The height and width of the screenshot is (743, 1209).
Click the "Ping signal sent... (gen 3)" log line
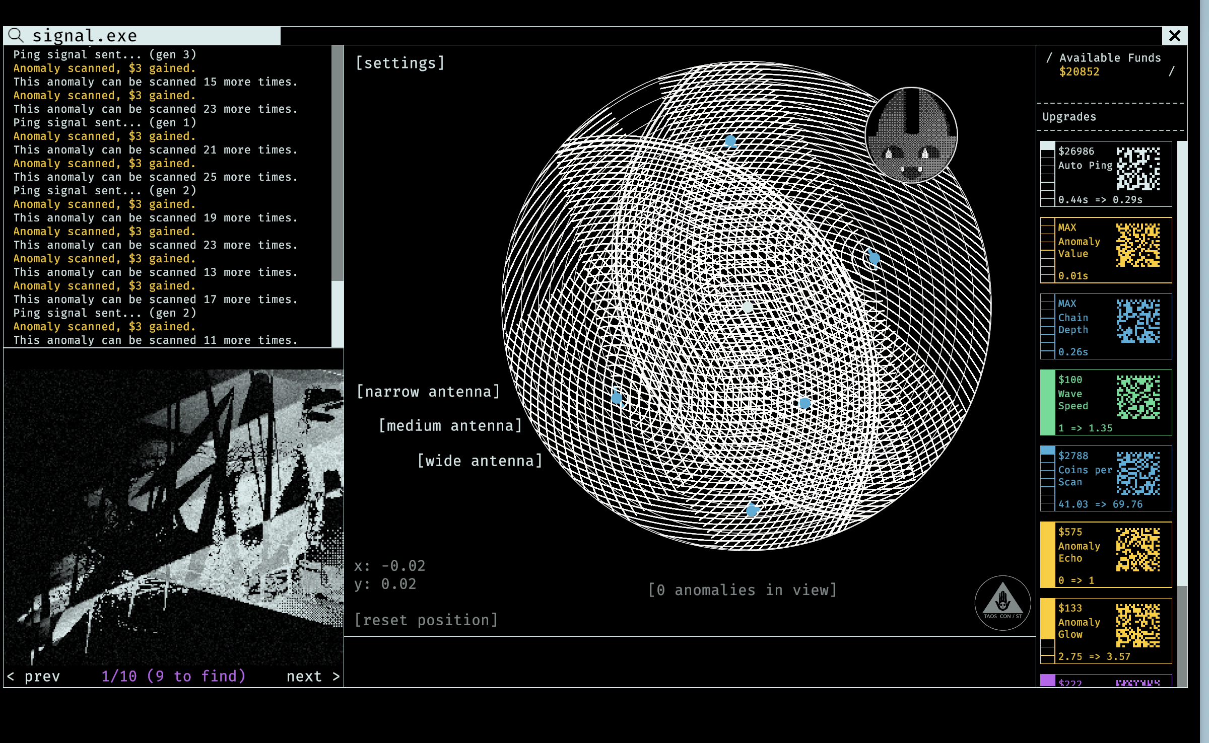click(x=105, y=54)
